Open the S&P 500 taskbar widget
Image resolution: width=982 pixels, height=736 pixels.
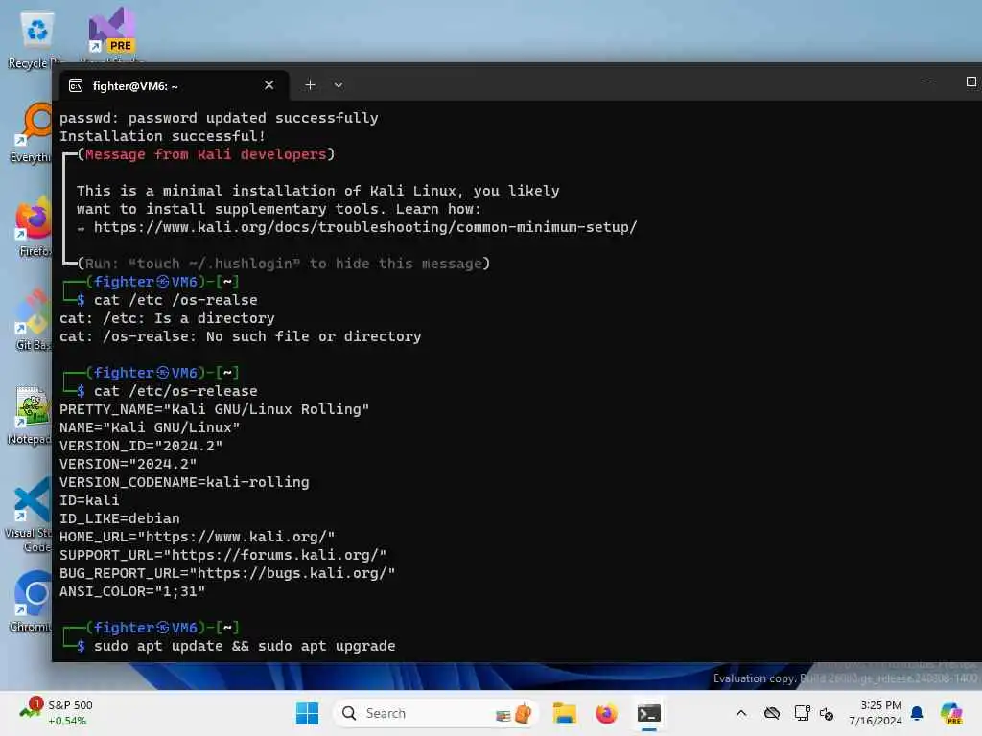coord(57,713)
